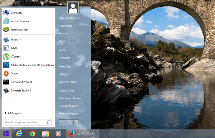
Task: Click the Command Prompt label text
Action: pyautogui.click(x=21, y=82)
